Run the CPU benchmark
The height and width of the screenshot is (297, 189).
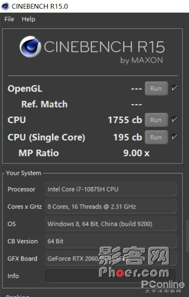(156, 120)
